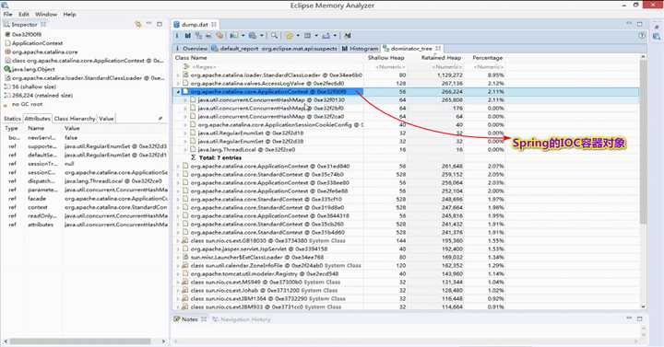Viewport: 664px width, 347px height.
Task: Switch to the Histogram tab
Action: 361,49
